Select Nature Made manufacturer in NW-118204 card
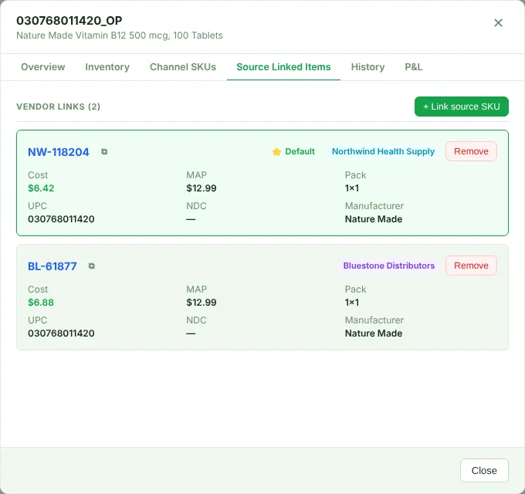Screen dimensions: 525x494 pos(374,219)
